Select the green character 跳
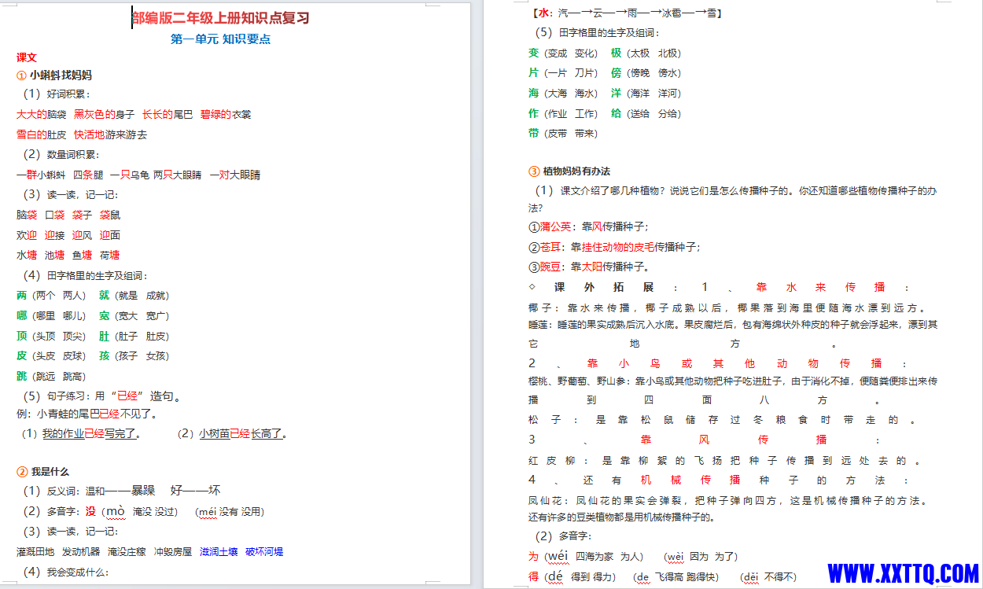The height and width of the screenshot is (589, 983). point(22,376)
